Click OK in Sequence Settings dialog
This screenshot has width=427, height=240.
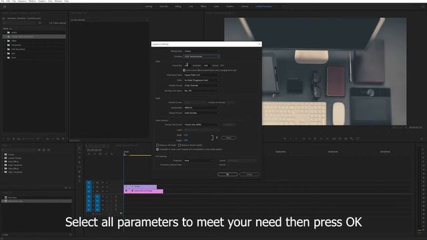[x=228, y=175]
